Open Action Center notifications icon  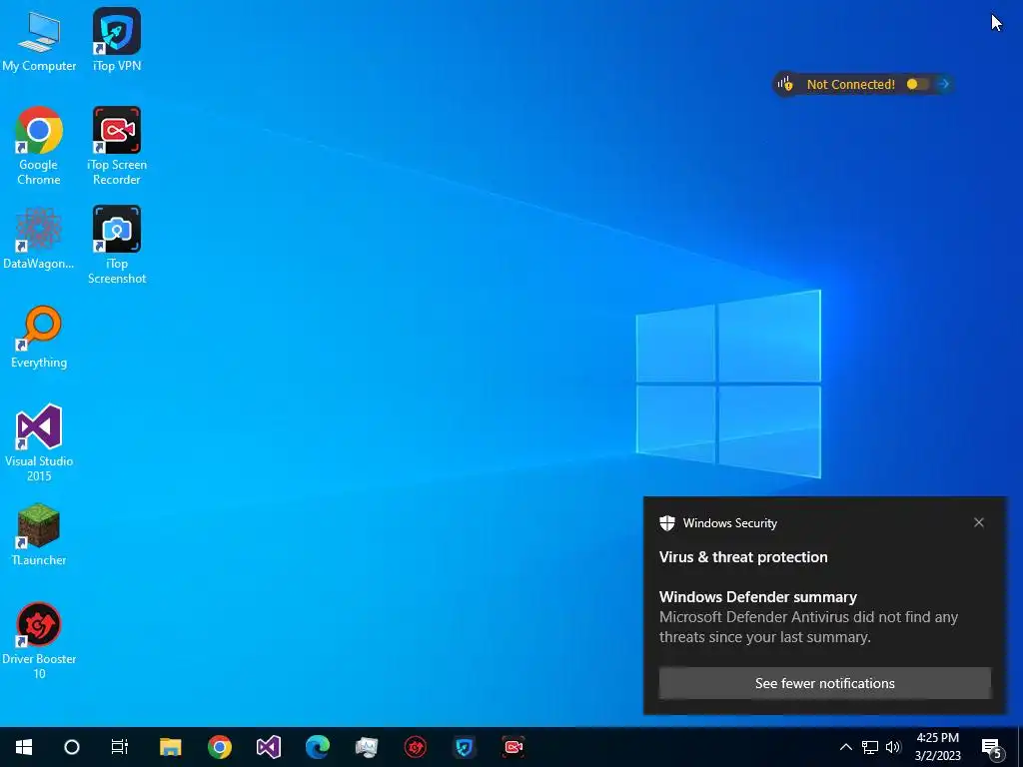coord(992,747)
